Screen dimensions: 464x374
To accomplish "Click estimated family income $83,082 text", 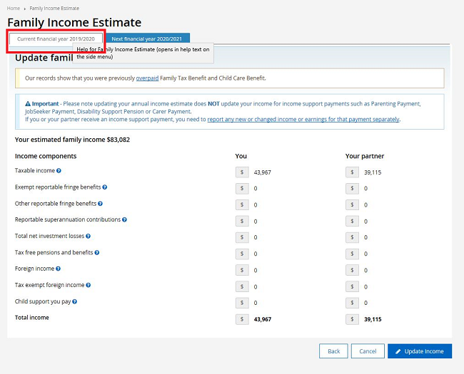I will point(72,140).
